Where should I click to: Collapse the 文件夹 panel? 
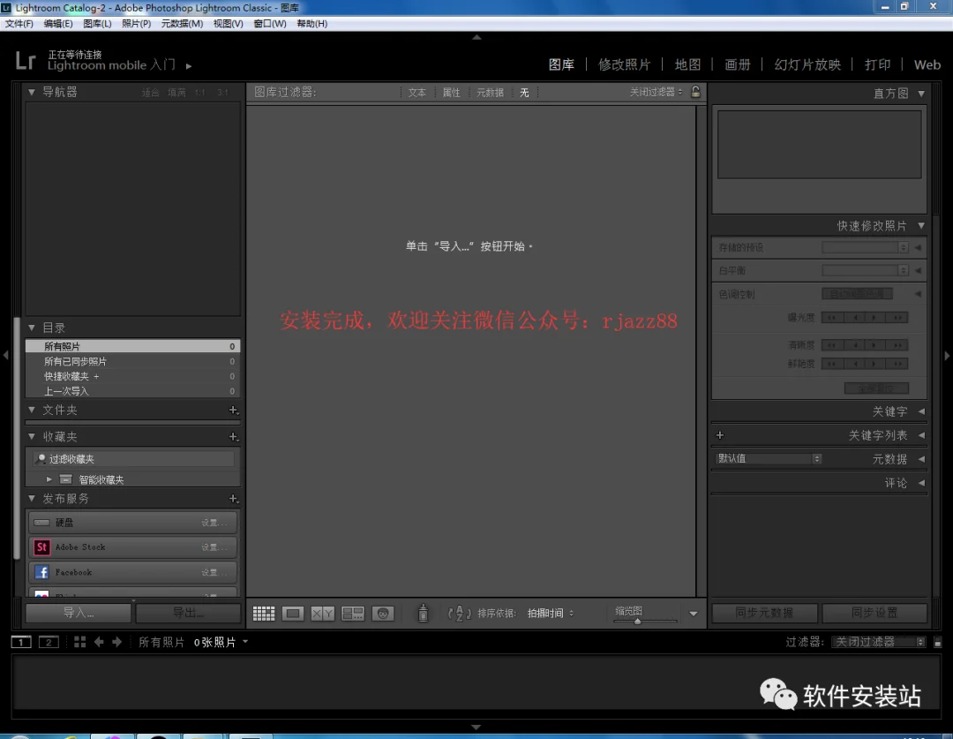click(32, 410)
